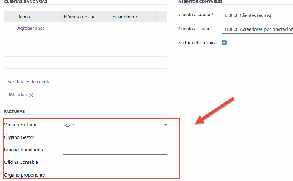Click the Factura electrónica label text
The height and width of the screenshot is (181, 293).
point(197,43)
